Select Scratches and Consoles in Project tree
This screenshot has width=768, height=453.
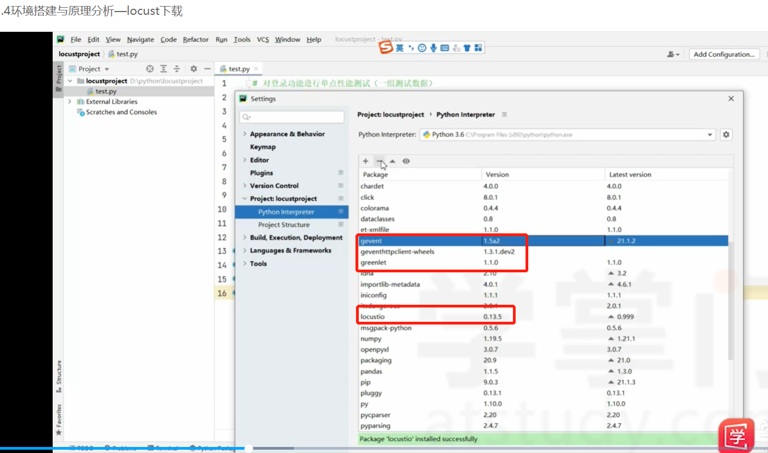pos(121,112)
